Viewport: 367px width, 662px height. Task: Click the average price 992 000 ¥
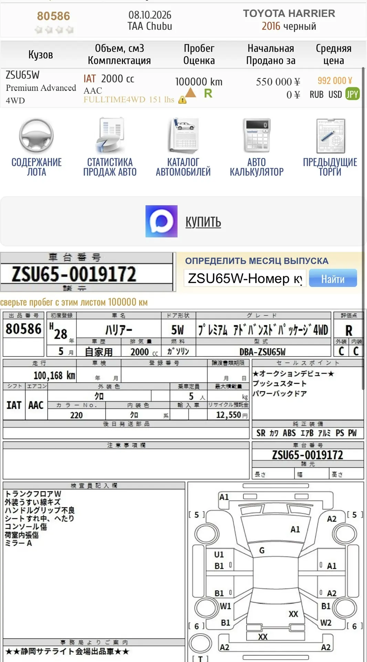[335, 81]
